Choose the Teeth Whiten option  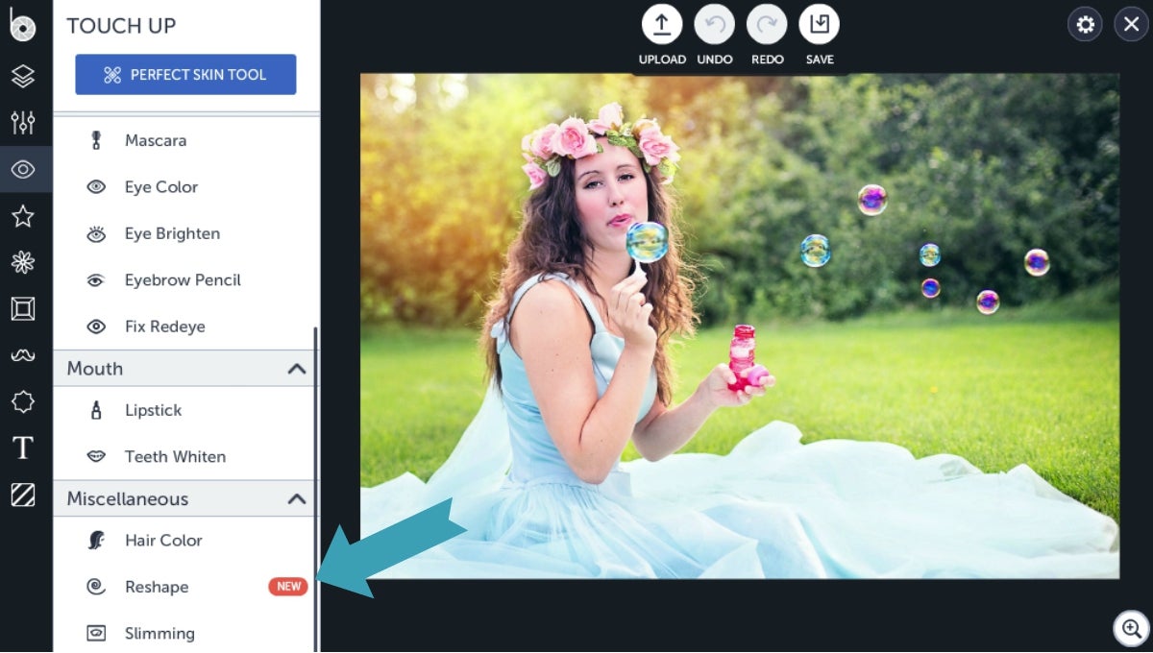click(x=175, y=456)
